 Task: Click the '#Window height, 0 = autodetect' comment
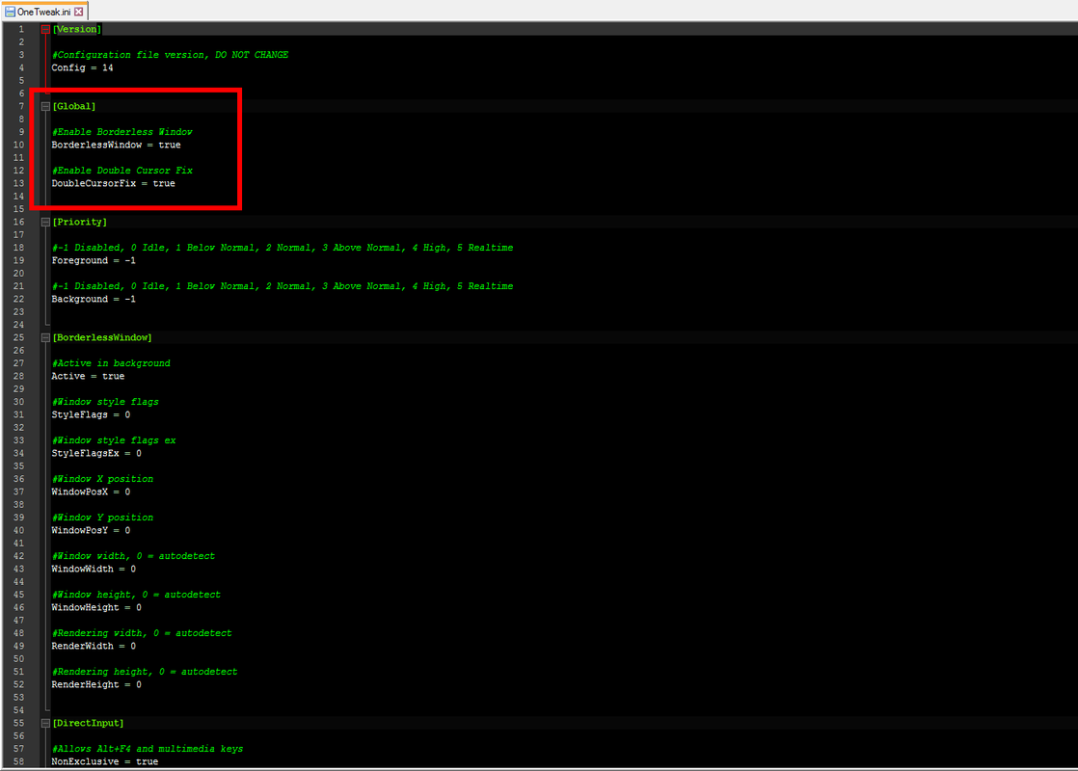pyautogui.click(x=136, y=594)
